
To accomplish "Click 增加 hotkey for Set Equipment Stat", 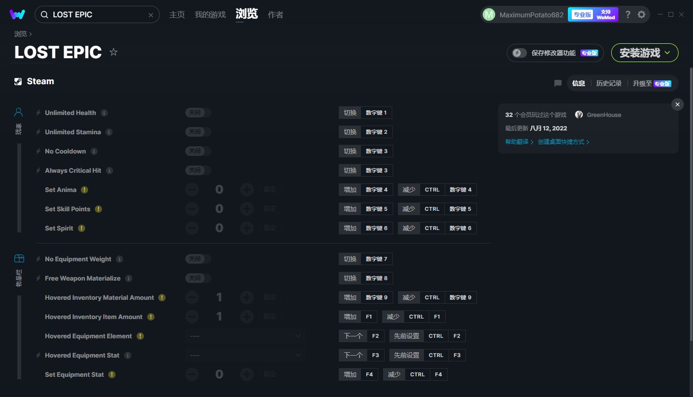I will coord(350,374).
